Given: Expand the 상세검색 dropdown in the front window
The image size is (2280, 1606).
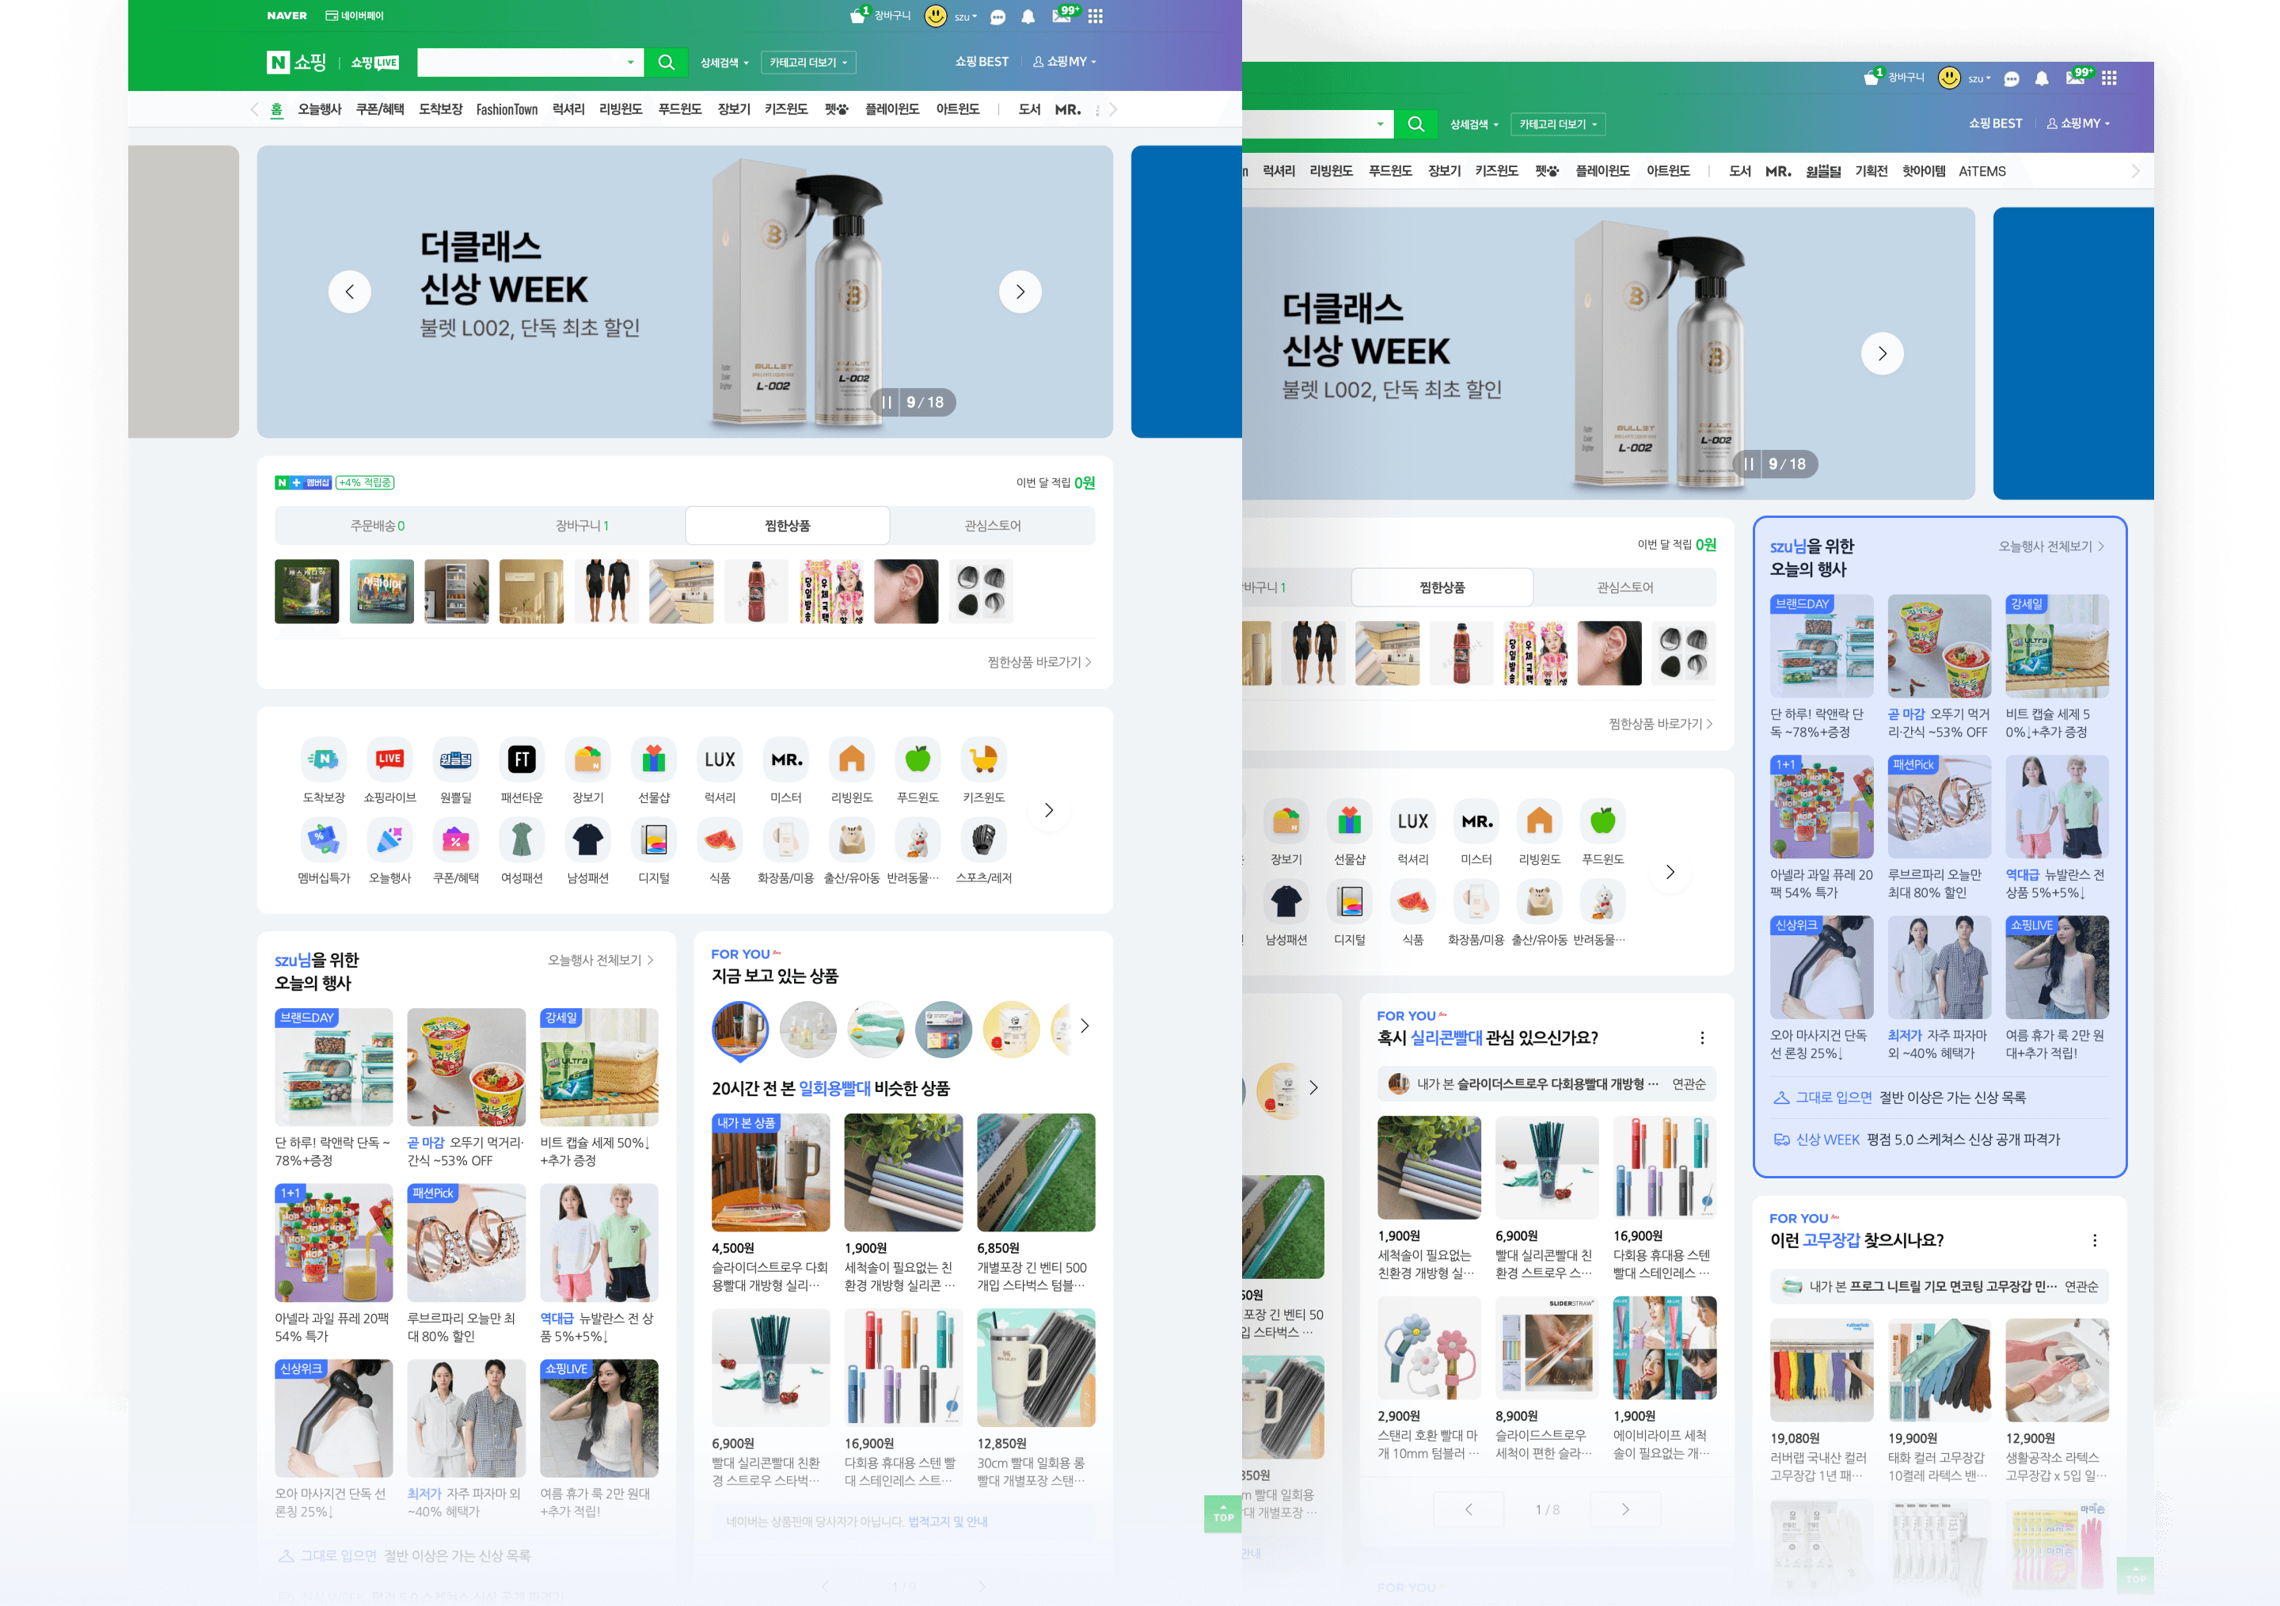Looking at the screenshot, I should tap(724, 63).
